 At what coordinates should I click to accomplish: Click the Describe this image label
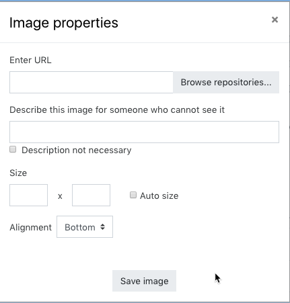click(x=117, y=110)
